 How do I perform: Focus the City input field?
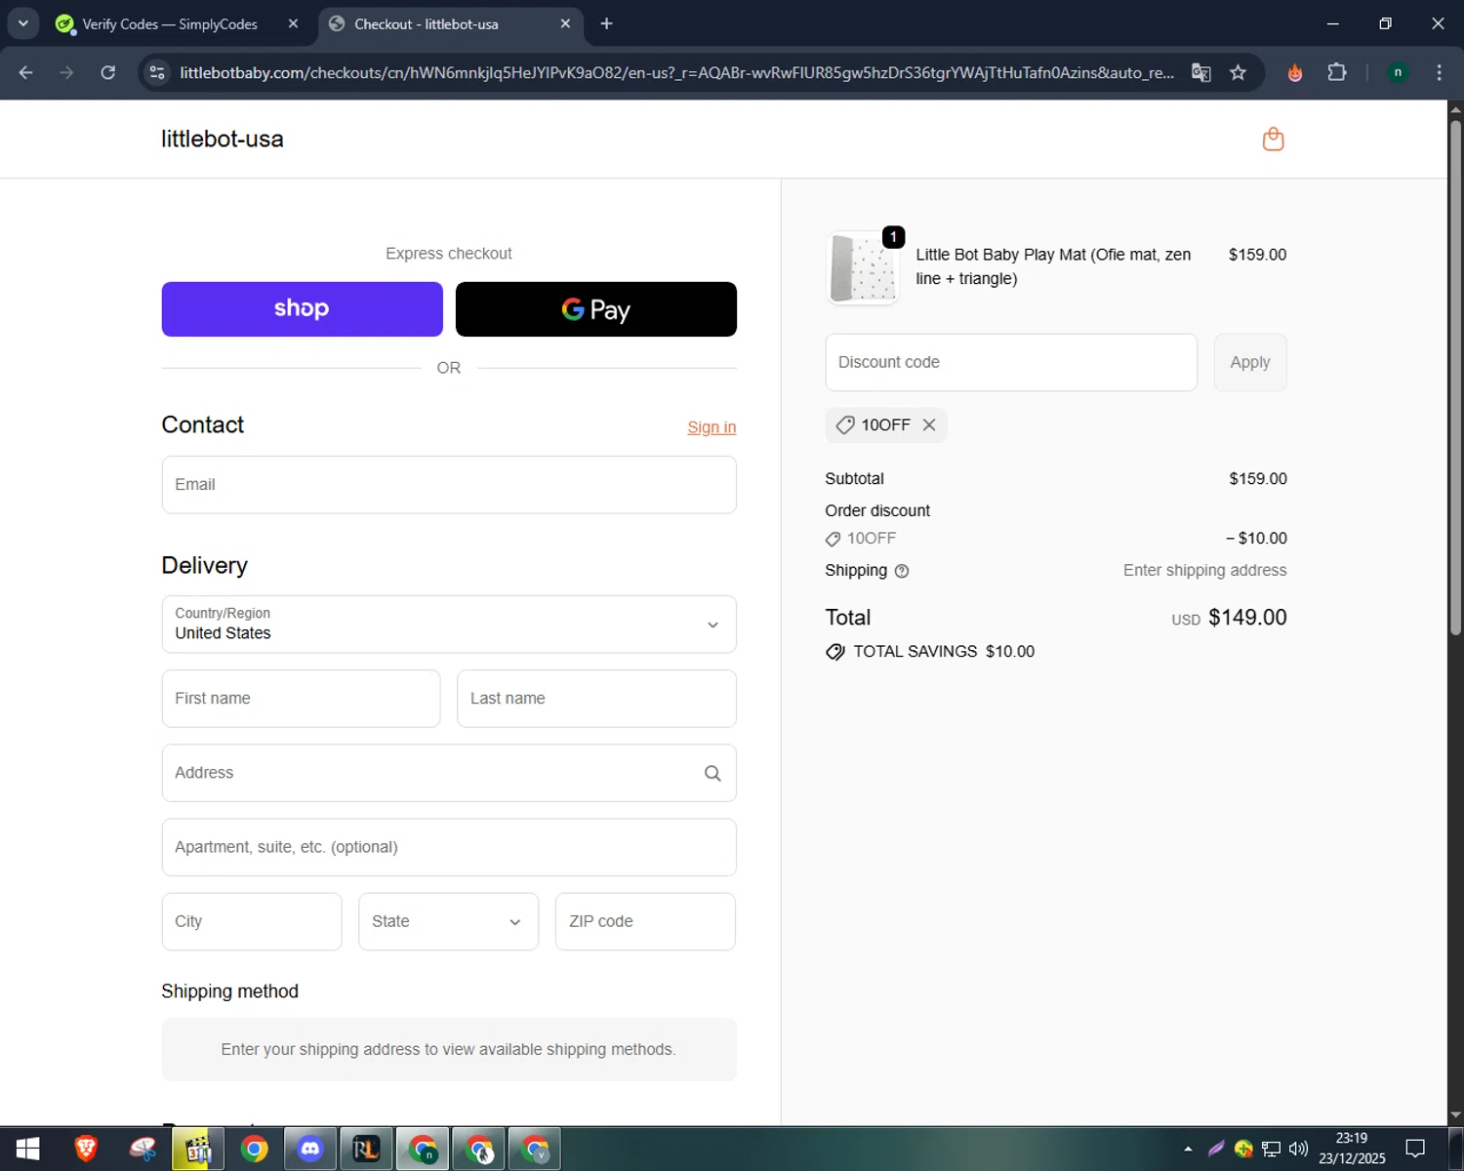click(x=252, y=921)
